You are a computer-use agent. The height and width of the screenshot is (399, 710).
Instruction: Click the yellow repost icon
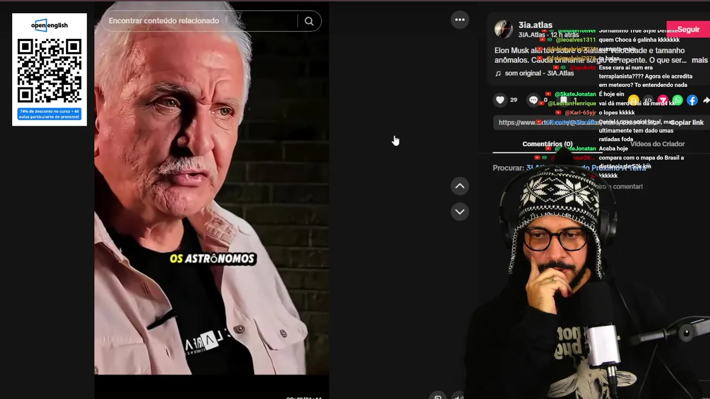click(x=633, y=100)
